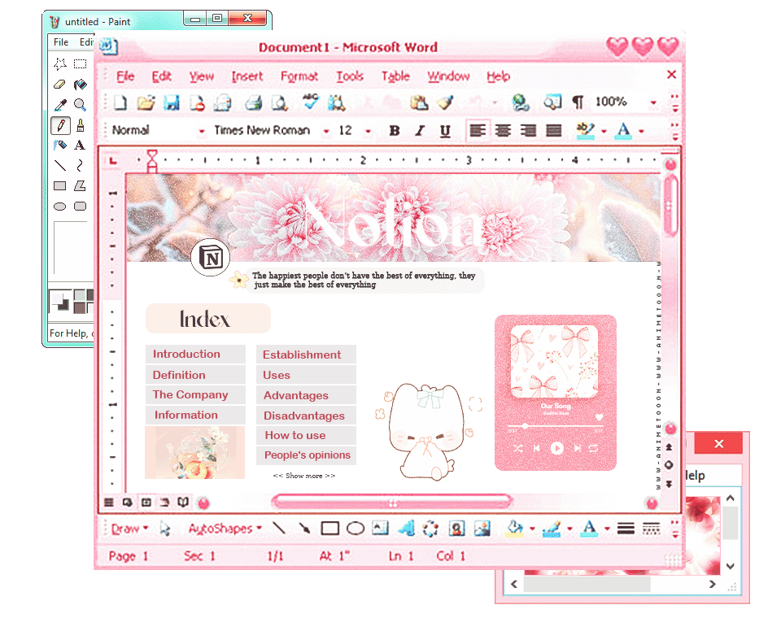This screenshot has height=618, width=781.
Task: Toggle Bold formatting in Word
Action: click(x=395, y=130)
